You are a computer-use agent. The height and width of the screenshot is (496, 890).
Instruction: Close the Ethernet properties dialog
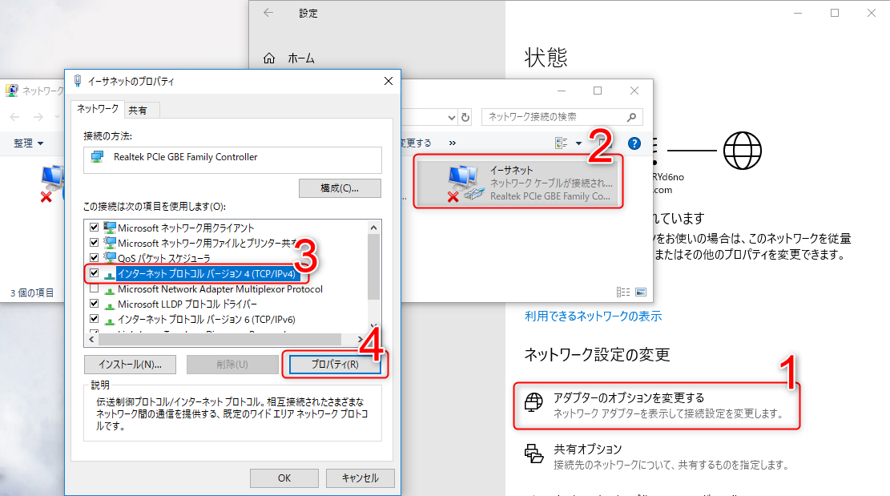click(x=389, y=81)
